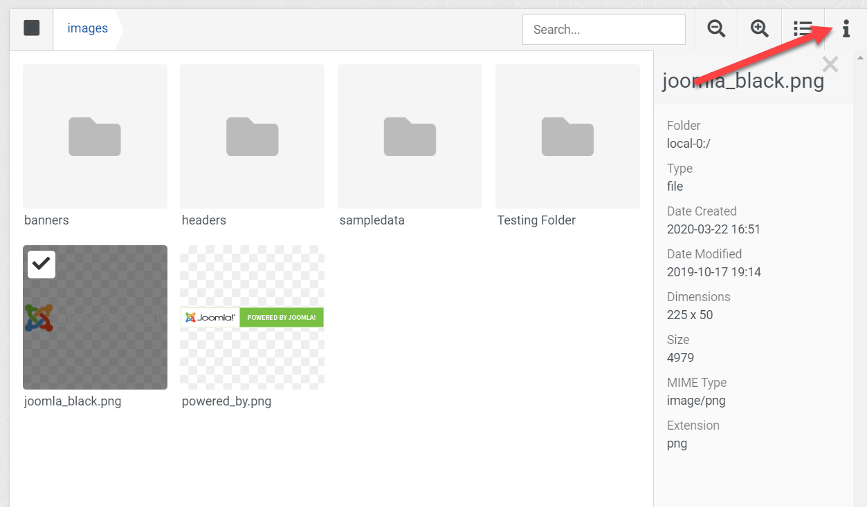Click the Extension label

(692, 425)
